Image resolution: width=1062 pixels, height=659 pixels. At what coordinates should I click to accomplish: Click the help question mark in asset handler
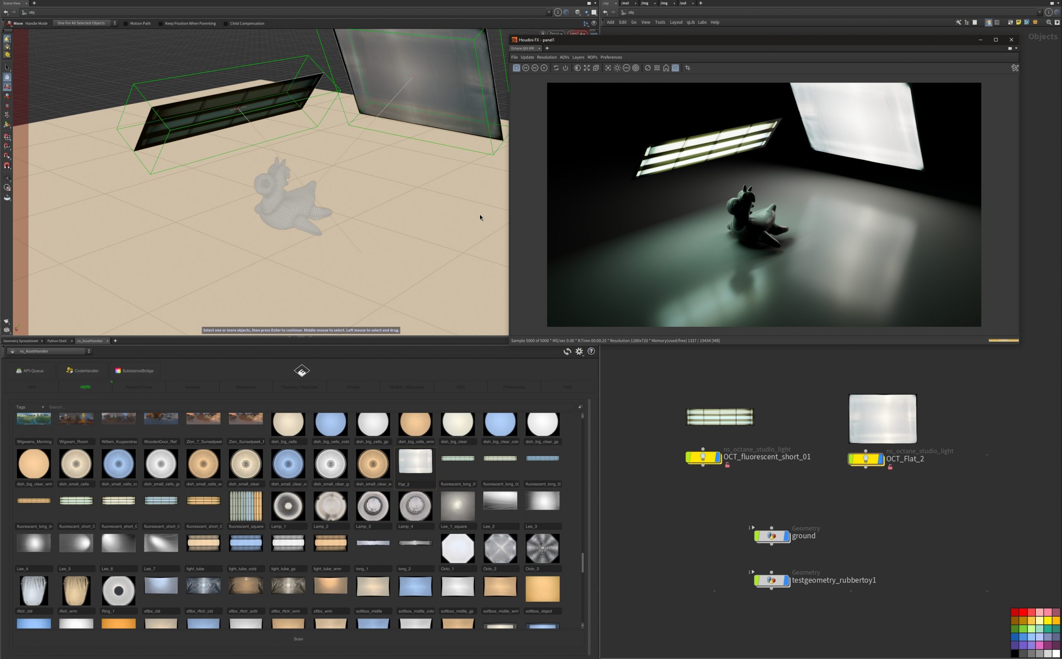591,351
